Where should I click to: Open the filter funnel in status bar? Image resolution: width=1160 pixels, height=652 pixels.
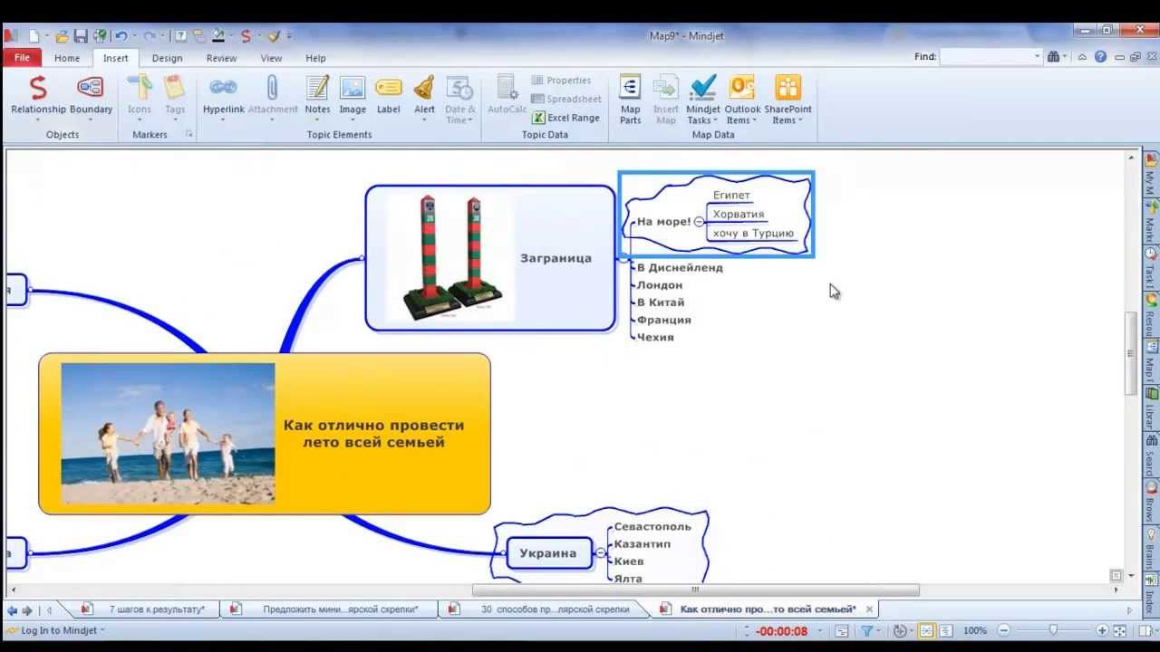tap(867, 631)
